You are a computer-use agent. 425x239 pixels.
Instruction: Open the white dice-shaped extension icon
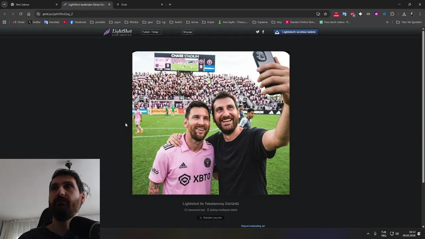(360, 14)
